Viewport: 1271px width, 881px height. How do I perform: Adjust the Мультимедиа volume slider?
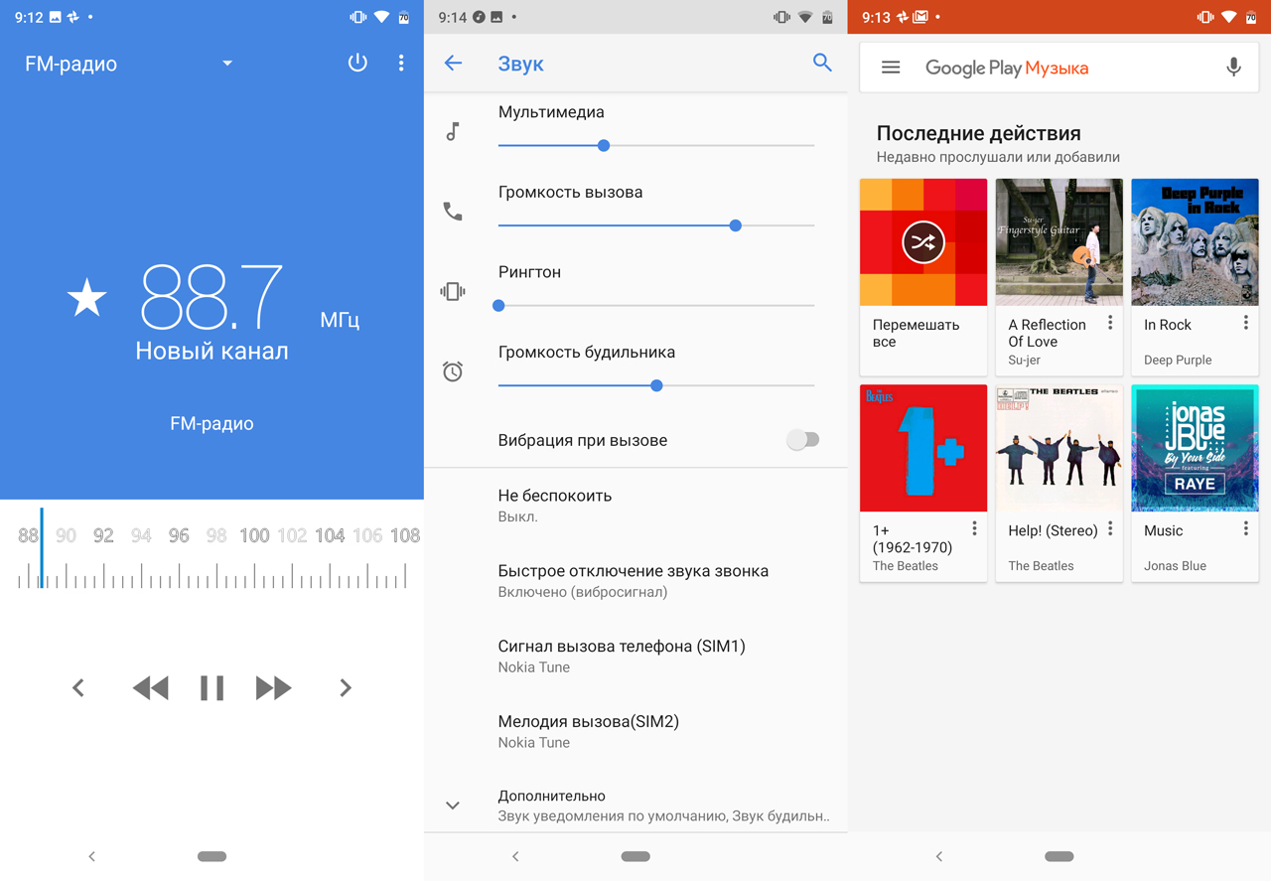pos(656,146)
